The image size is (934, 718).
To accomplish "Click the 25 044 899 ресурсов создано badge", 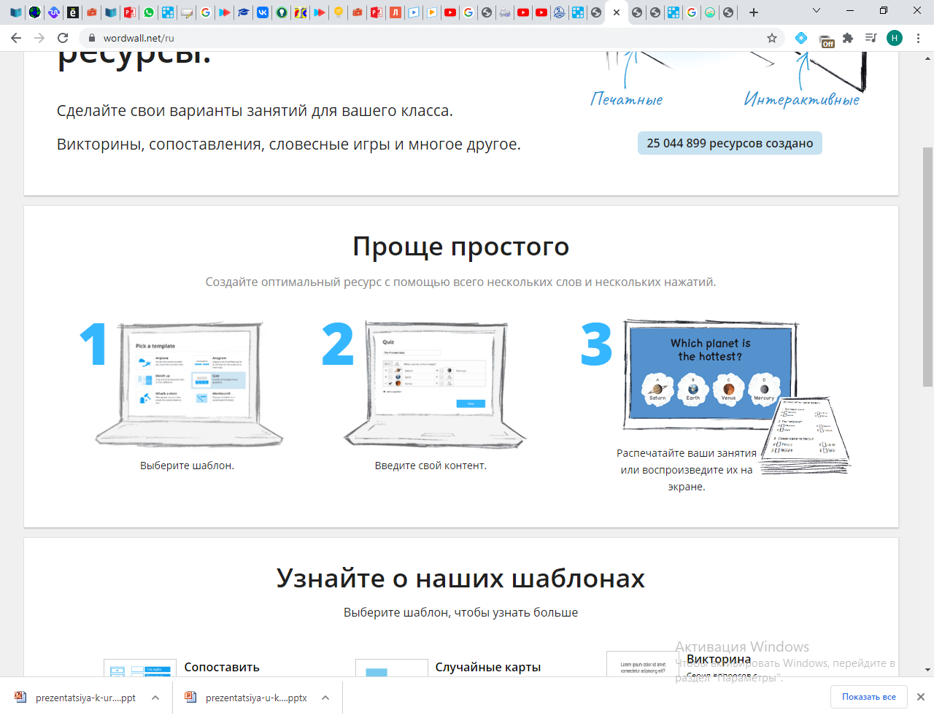I will [730, 143].
